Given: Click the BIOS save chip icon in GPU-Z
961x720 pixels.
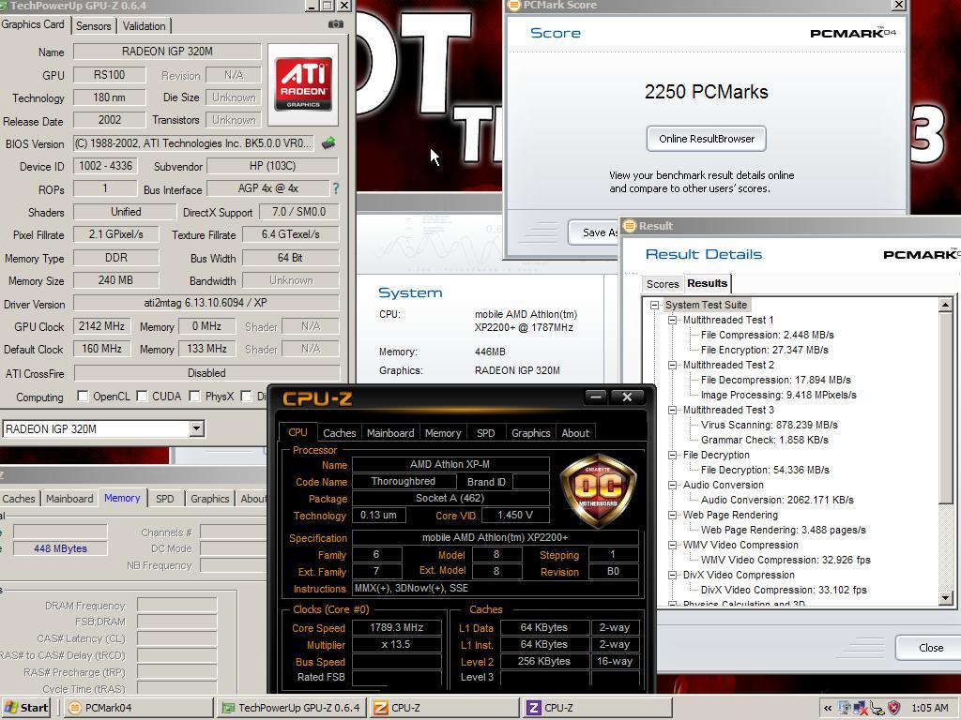Looking at the screenshot, I should tap(328, 143).
